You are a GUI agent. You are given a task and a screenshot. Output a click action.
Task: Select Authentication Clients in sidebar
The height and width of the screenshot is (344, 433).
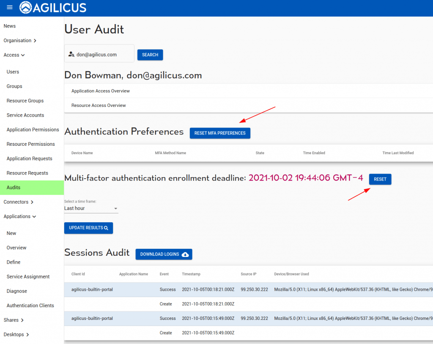click(x=30, y=306)
